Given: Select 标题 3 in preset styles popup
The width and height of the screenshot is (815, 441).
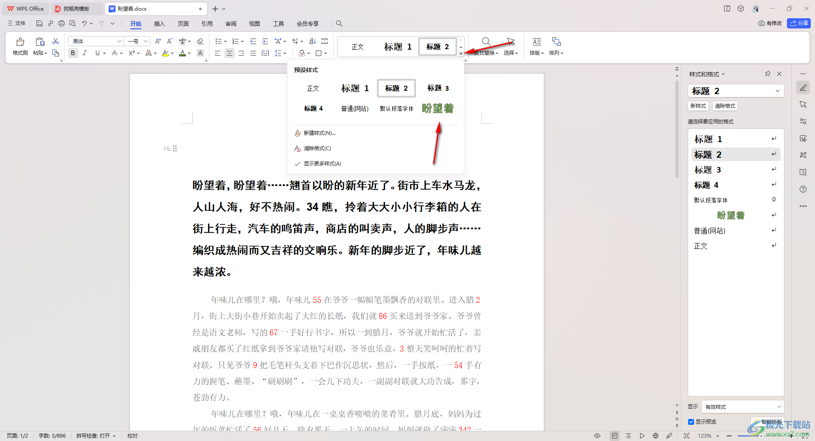Looking at the screenshot, I should click(x=438, y=88).
